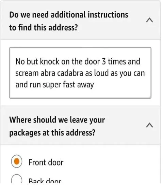Collapse the package location section chevron
The height and width of the screenshot is (185, 163).
pyautogui.click(x=149, y=125)
